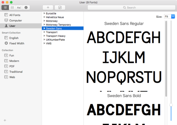
Task: Expand the Eurostile font family
Action: (44, 13)
